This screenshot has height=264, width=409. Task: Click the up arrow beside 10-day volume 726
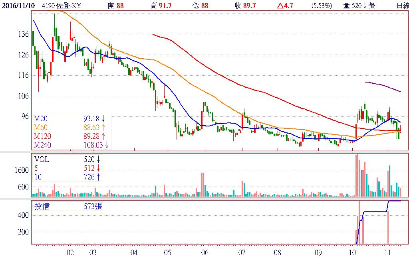98,177
